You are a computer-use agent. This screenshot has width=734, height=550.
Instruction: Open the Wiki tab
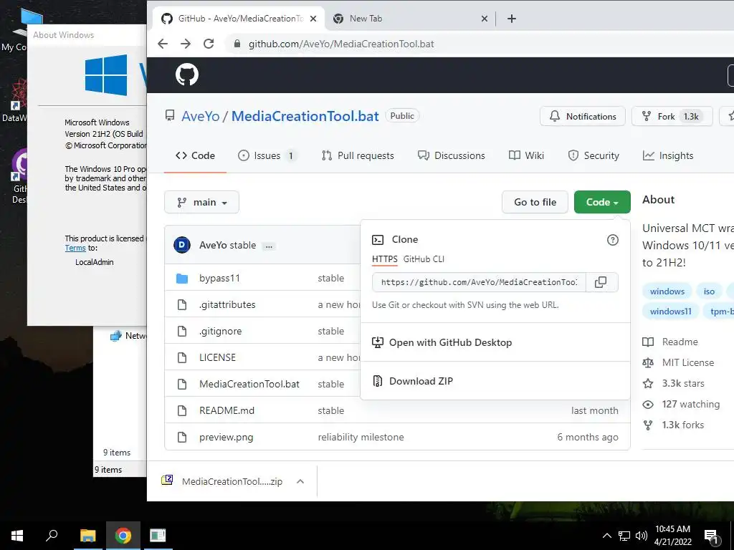pyautogui.click(x=526, y=155)
